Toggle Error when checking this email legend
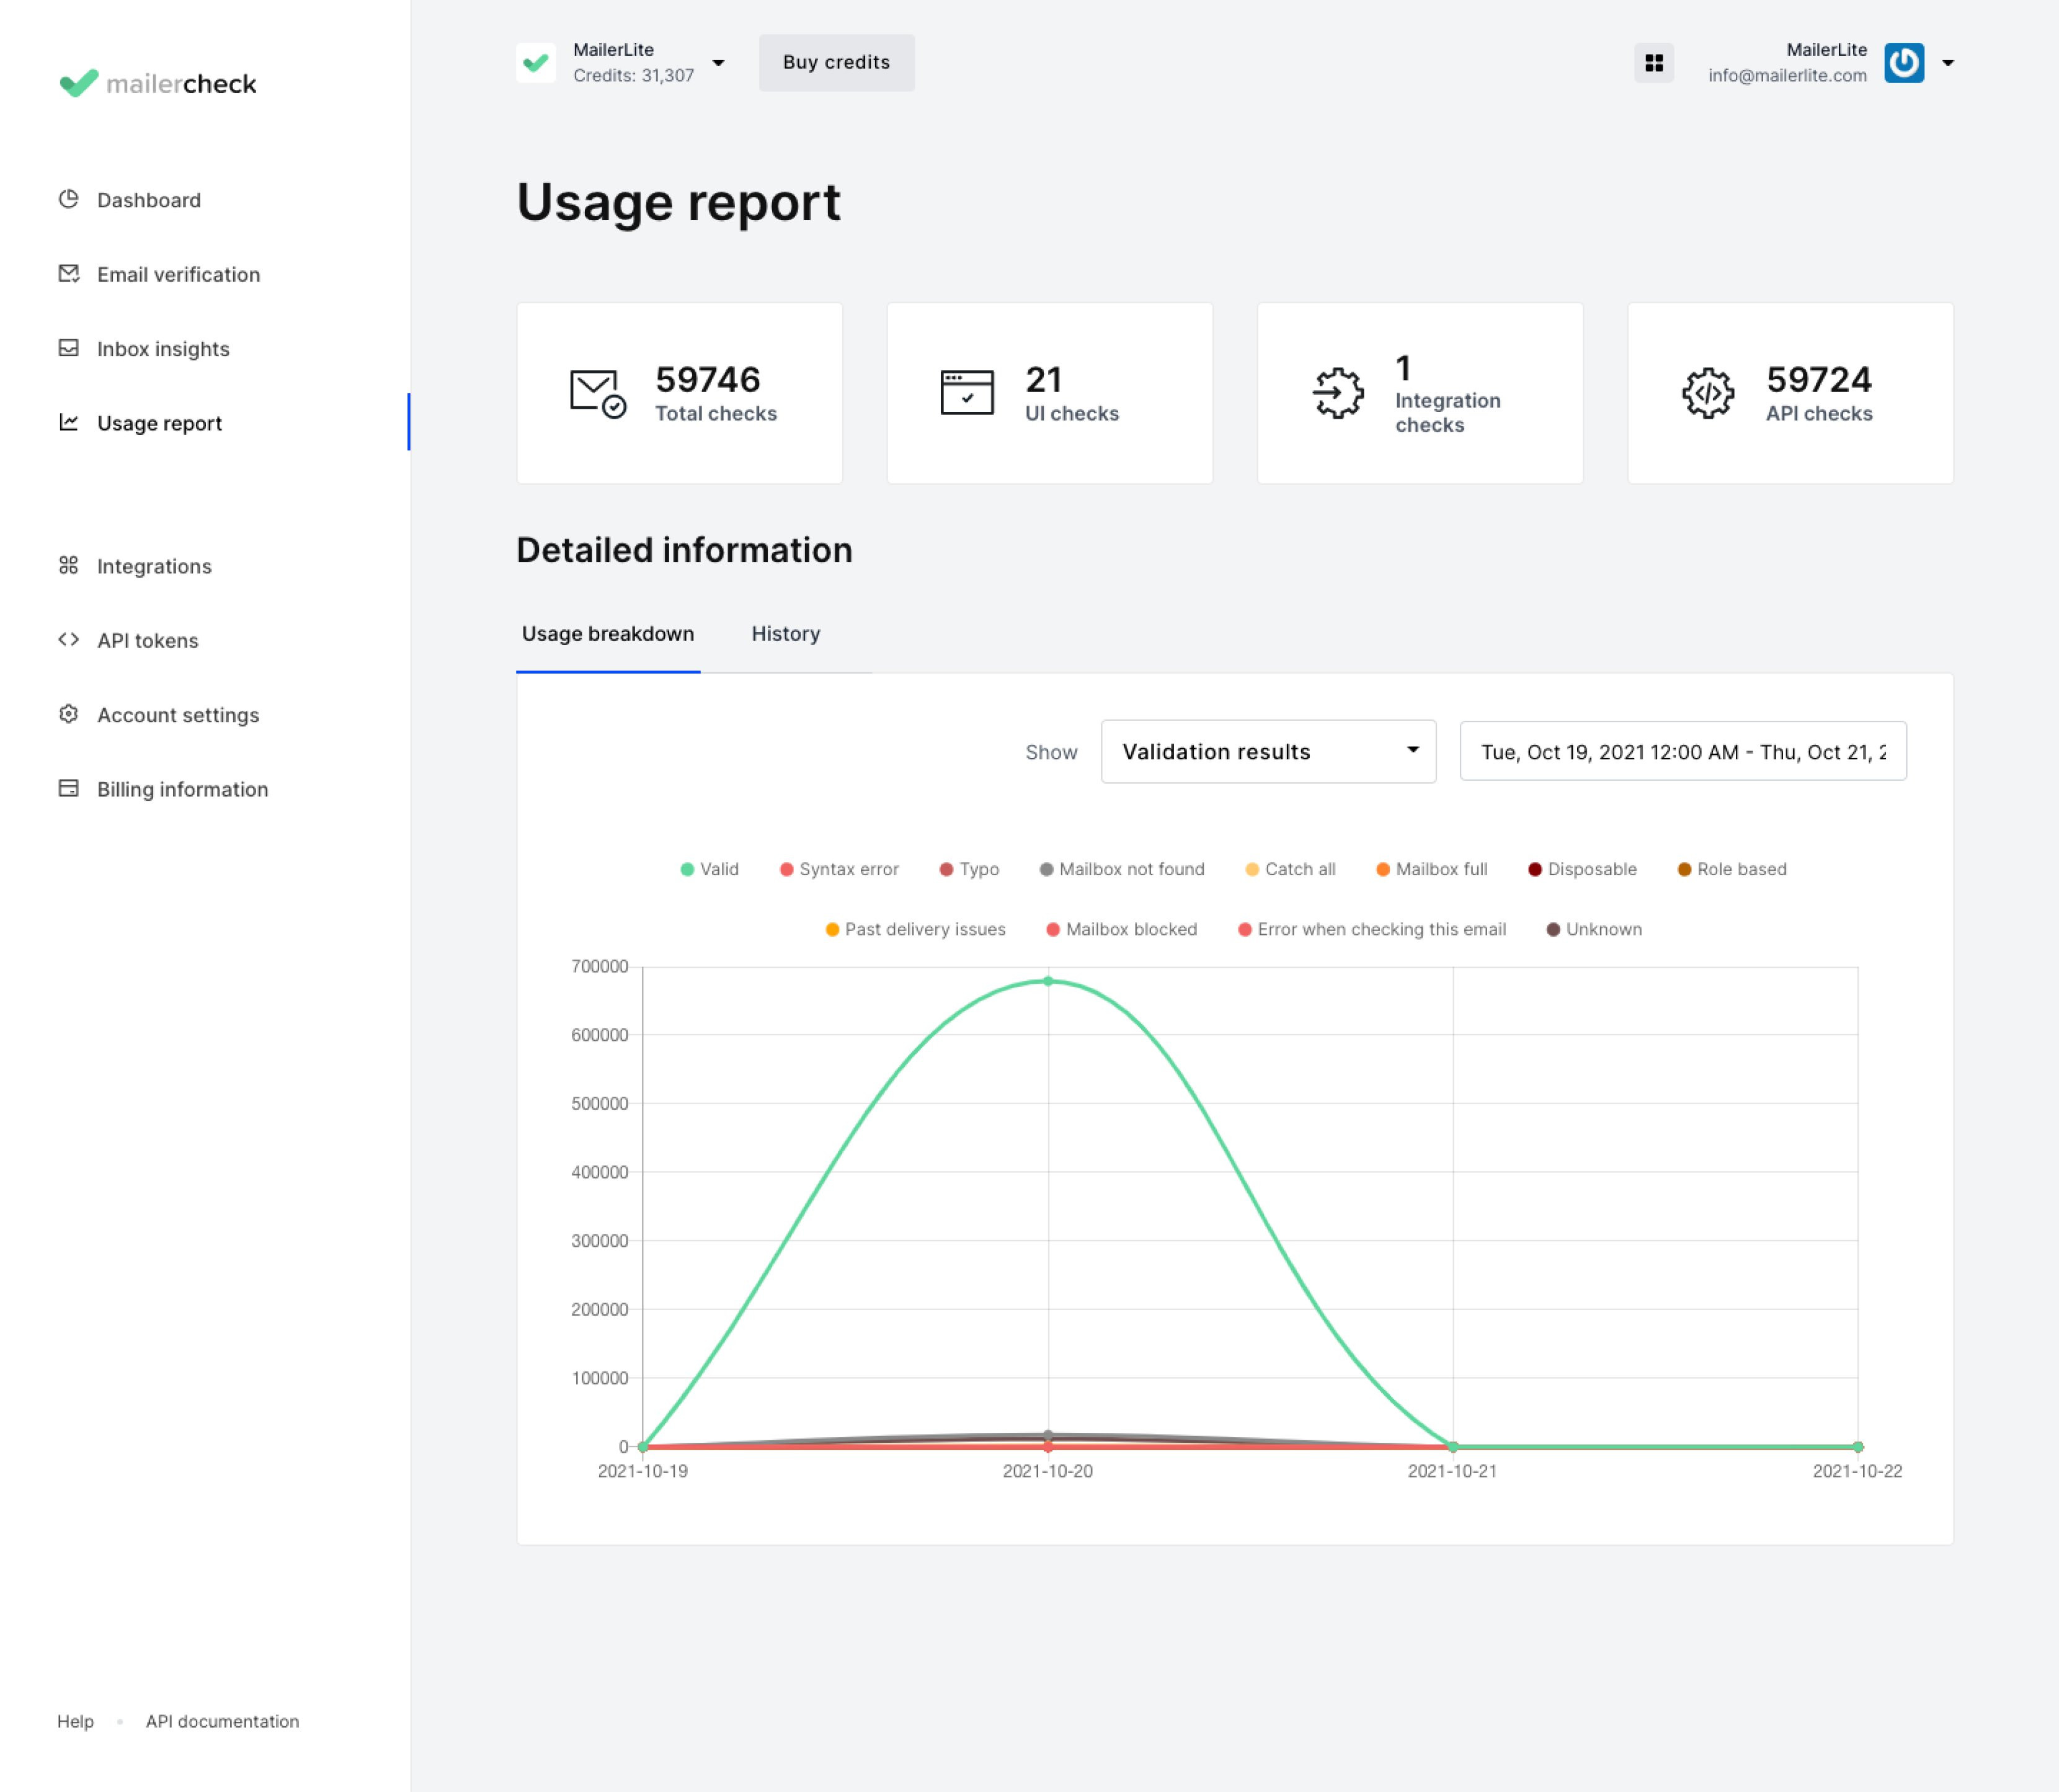Image resolution: width=2059 pixels, height=1792 pixels. point(1371,929)
